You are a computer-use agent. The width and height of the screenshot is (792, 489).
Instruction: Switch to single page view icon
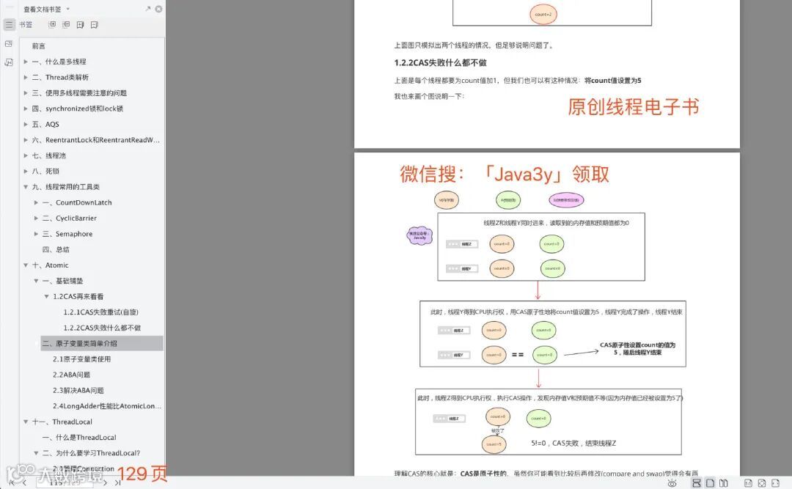pos(710,483)
